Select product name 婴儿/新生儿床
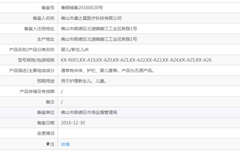Screen dimensions: 240x153 (x=75, y=50)
